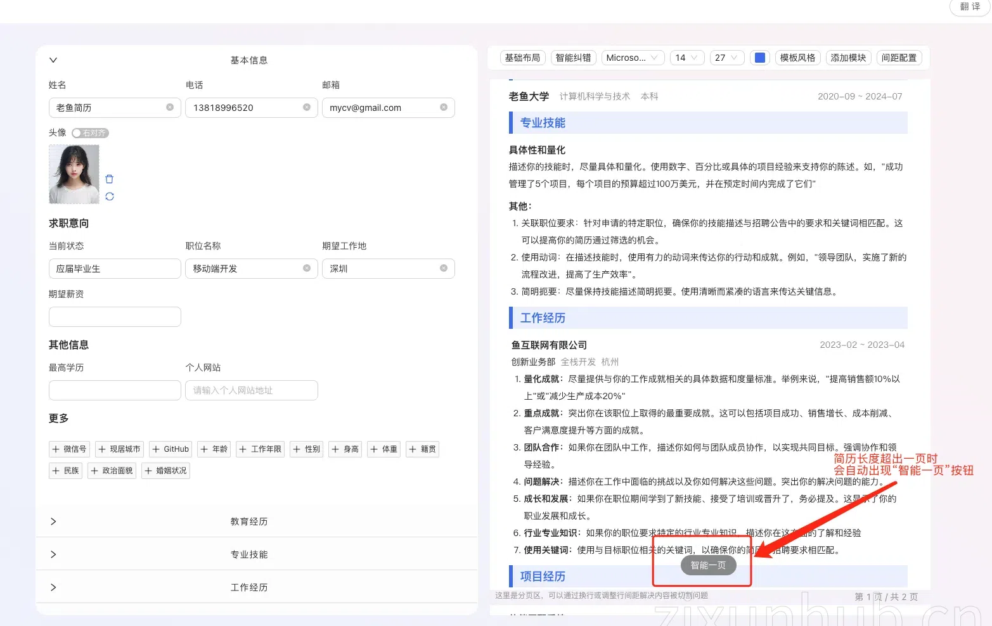Screen dimensions: 992x626
Task: Replace avatar using the refresh icon
Action: (109, 196)
